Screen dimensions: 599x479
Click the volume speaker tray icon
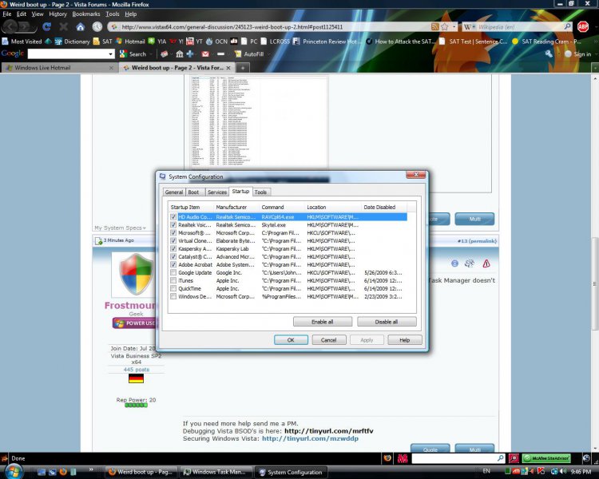pyautogui.click(x=564, y=471)
